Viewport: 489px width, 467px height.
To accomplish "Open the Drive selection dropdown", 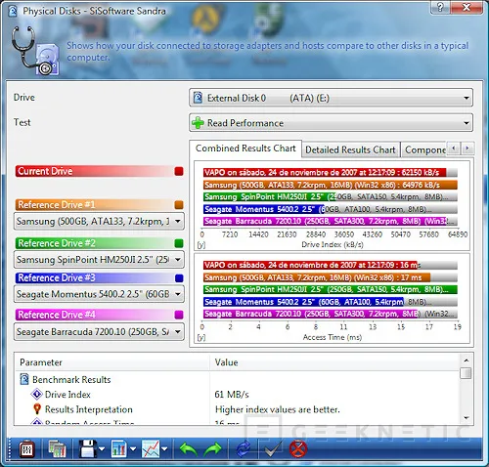I will click(x=331, y=98).
